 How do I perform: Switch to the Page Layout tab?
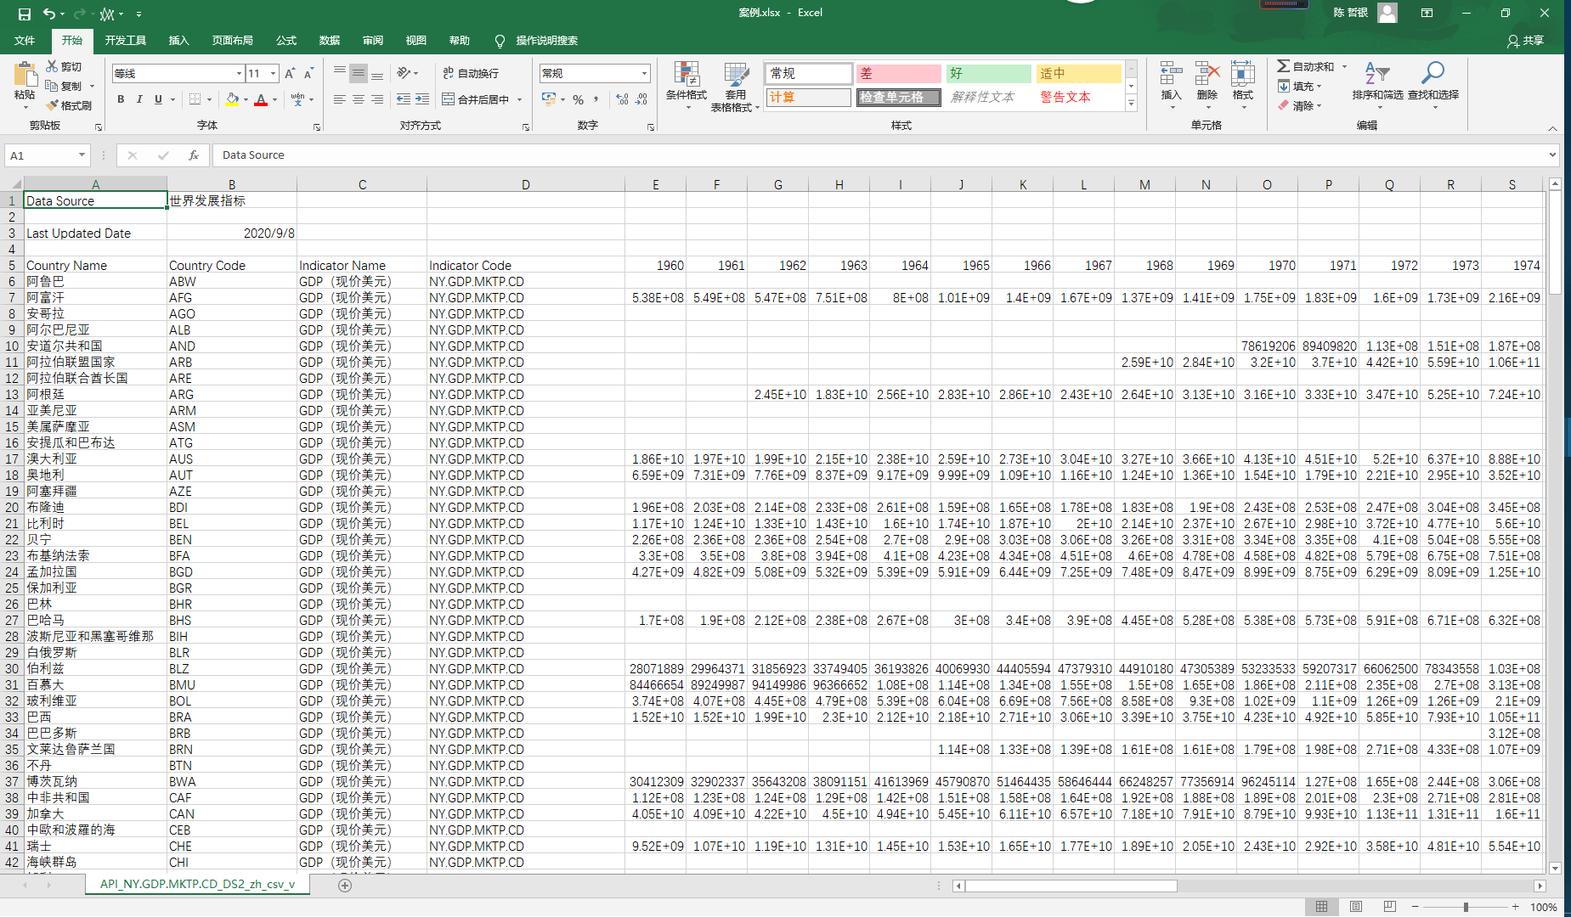coord(232,41)
